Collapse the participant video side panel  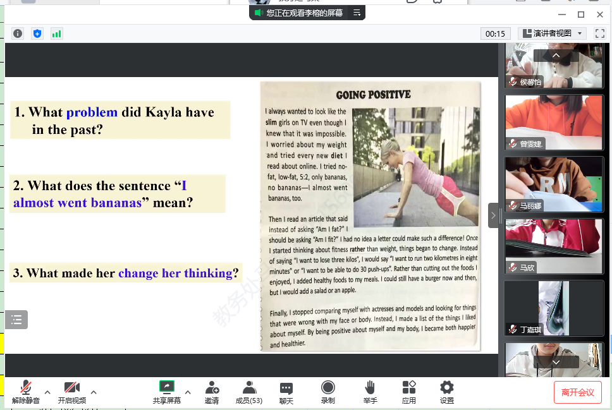click(x=493, y=215)
